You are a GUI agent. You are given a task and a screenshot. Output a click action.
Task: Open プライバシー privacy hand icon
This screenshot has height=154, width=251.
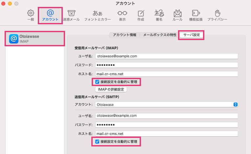point(217,15)
